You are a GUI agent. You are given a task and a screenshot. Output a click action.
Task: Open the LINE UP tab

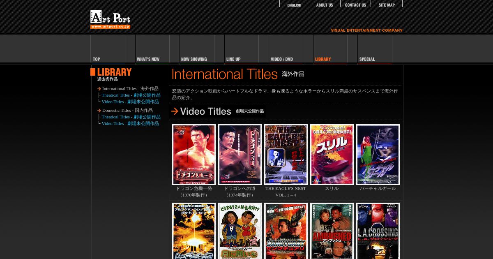241,49
